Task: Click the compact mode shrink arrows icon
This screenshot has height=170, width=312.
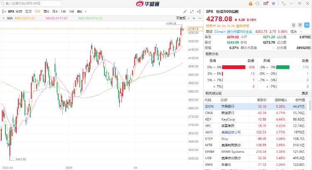Action: (x=284, y=4)
